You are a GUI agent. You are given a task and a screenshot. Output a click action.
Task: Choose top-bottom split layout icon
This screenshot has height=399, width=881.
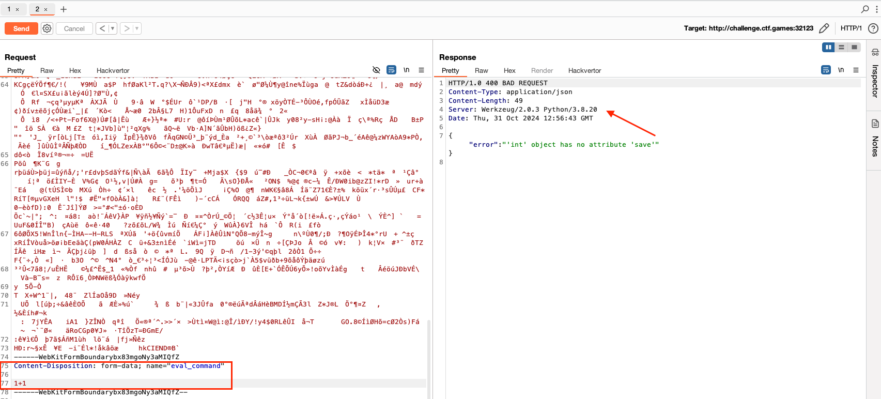(x=841, y=47)
